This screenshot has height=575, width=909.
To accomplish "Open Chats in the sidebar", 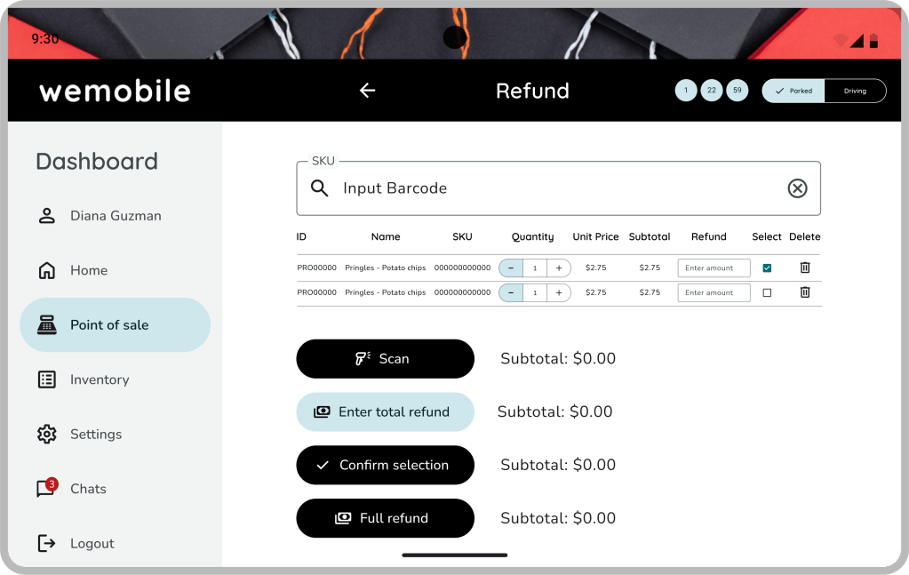I will coord(87,489).
